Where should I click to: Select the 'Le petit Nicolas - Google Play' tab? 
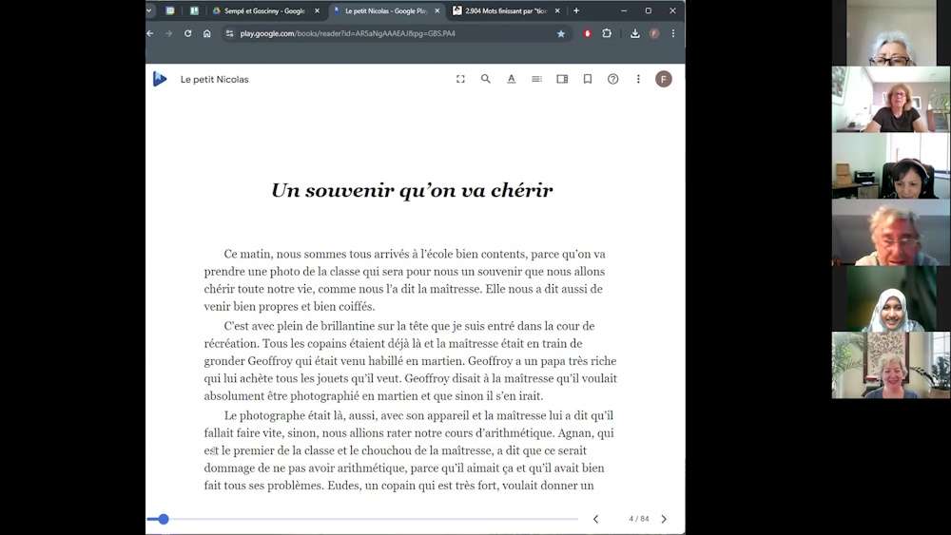[x=386, y=10]
